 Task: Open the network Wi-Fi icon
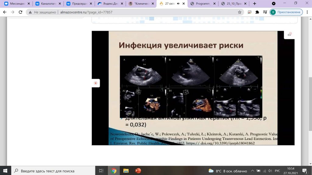click(x=264, y=171)
